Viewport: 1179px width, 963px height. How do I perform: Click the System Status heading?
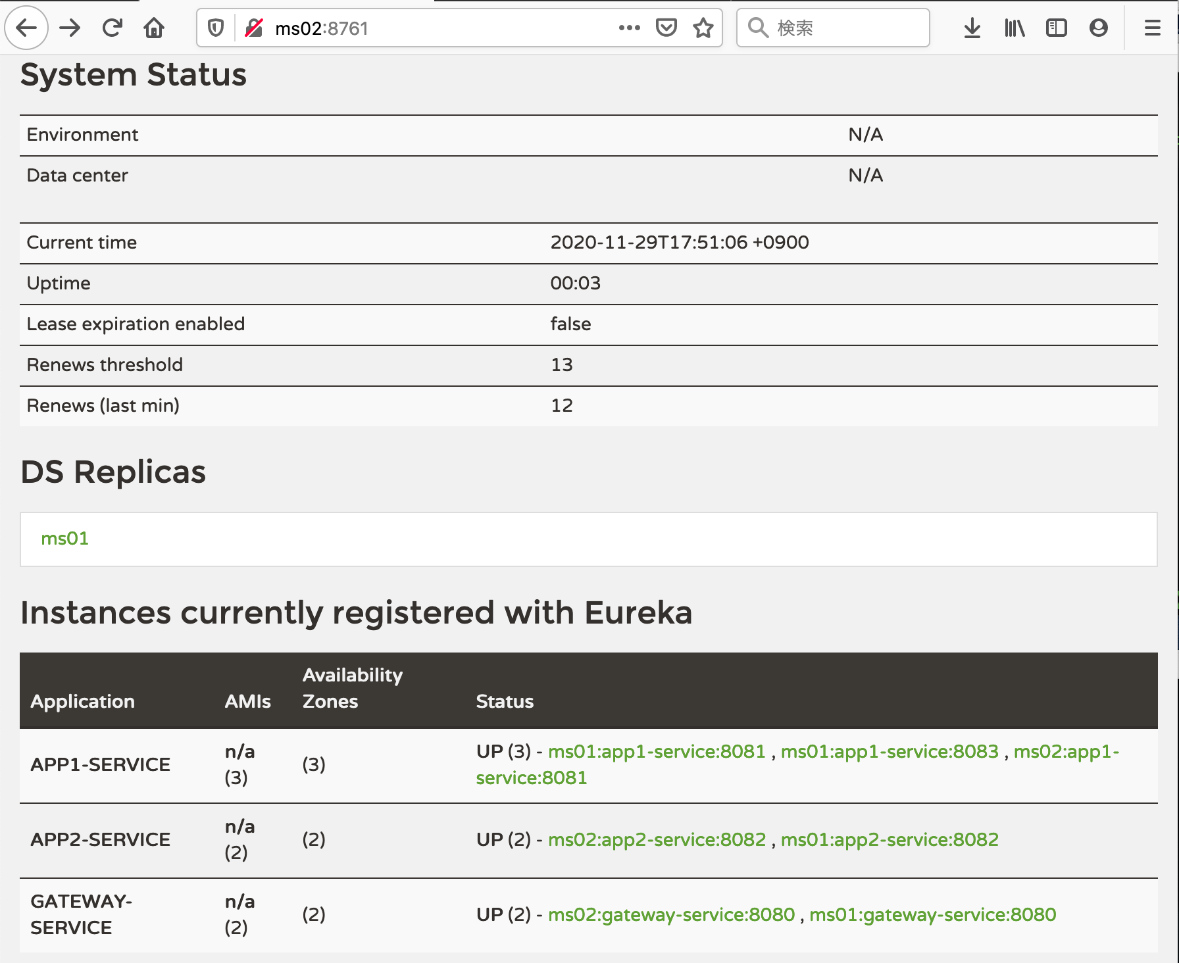(134, 74)
